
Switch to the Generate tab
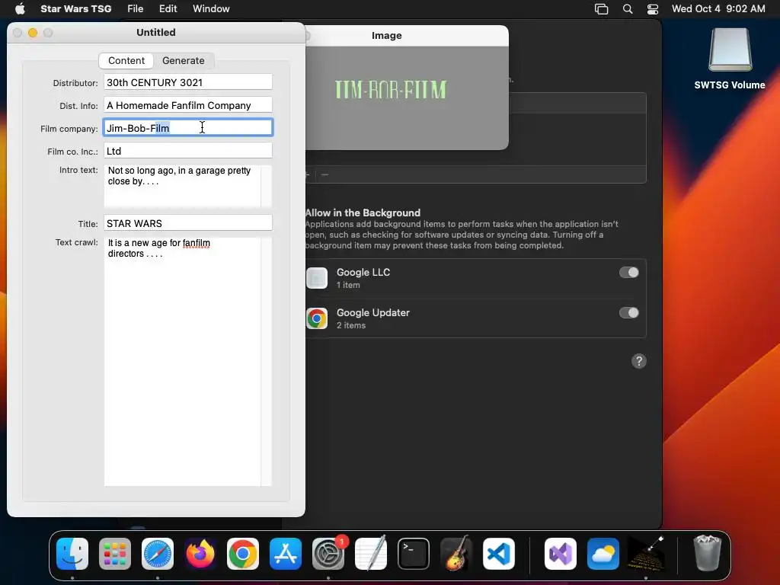coord(183,61)
